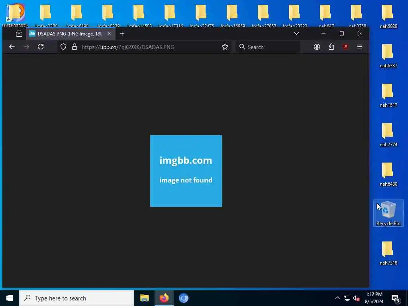Click the Firefox taskbar icon
This screenshot has height=306, width=408.
point(164,298)
